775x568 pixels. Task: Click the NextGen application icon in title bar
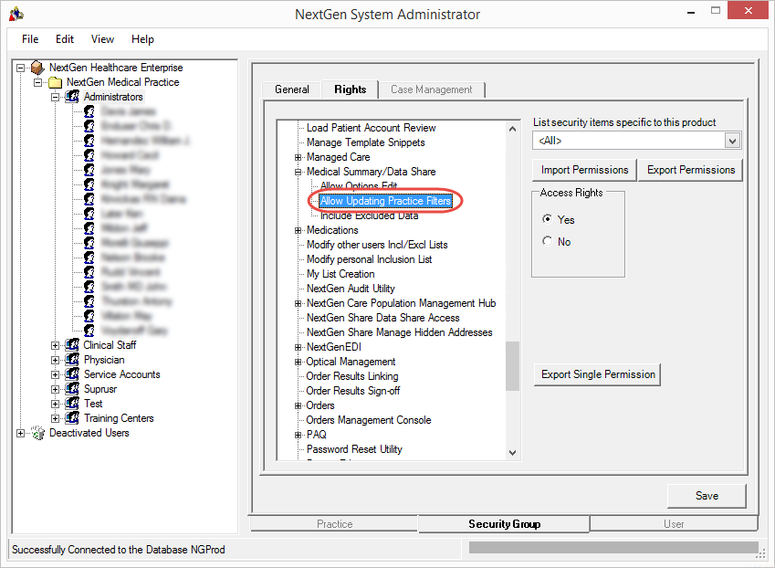[16, 14]
